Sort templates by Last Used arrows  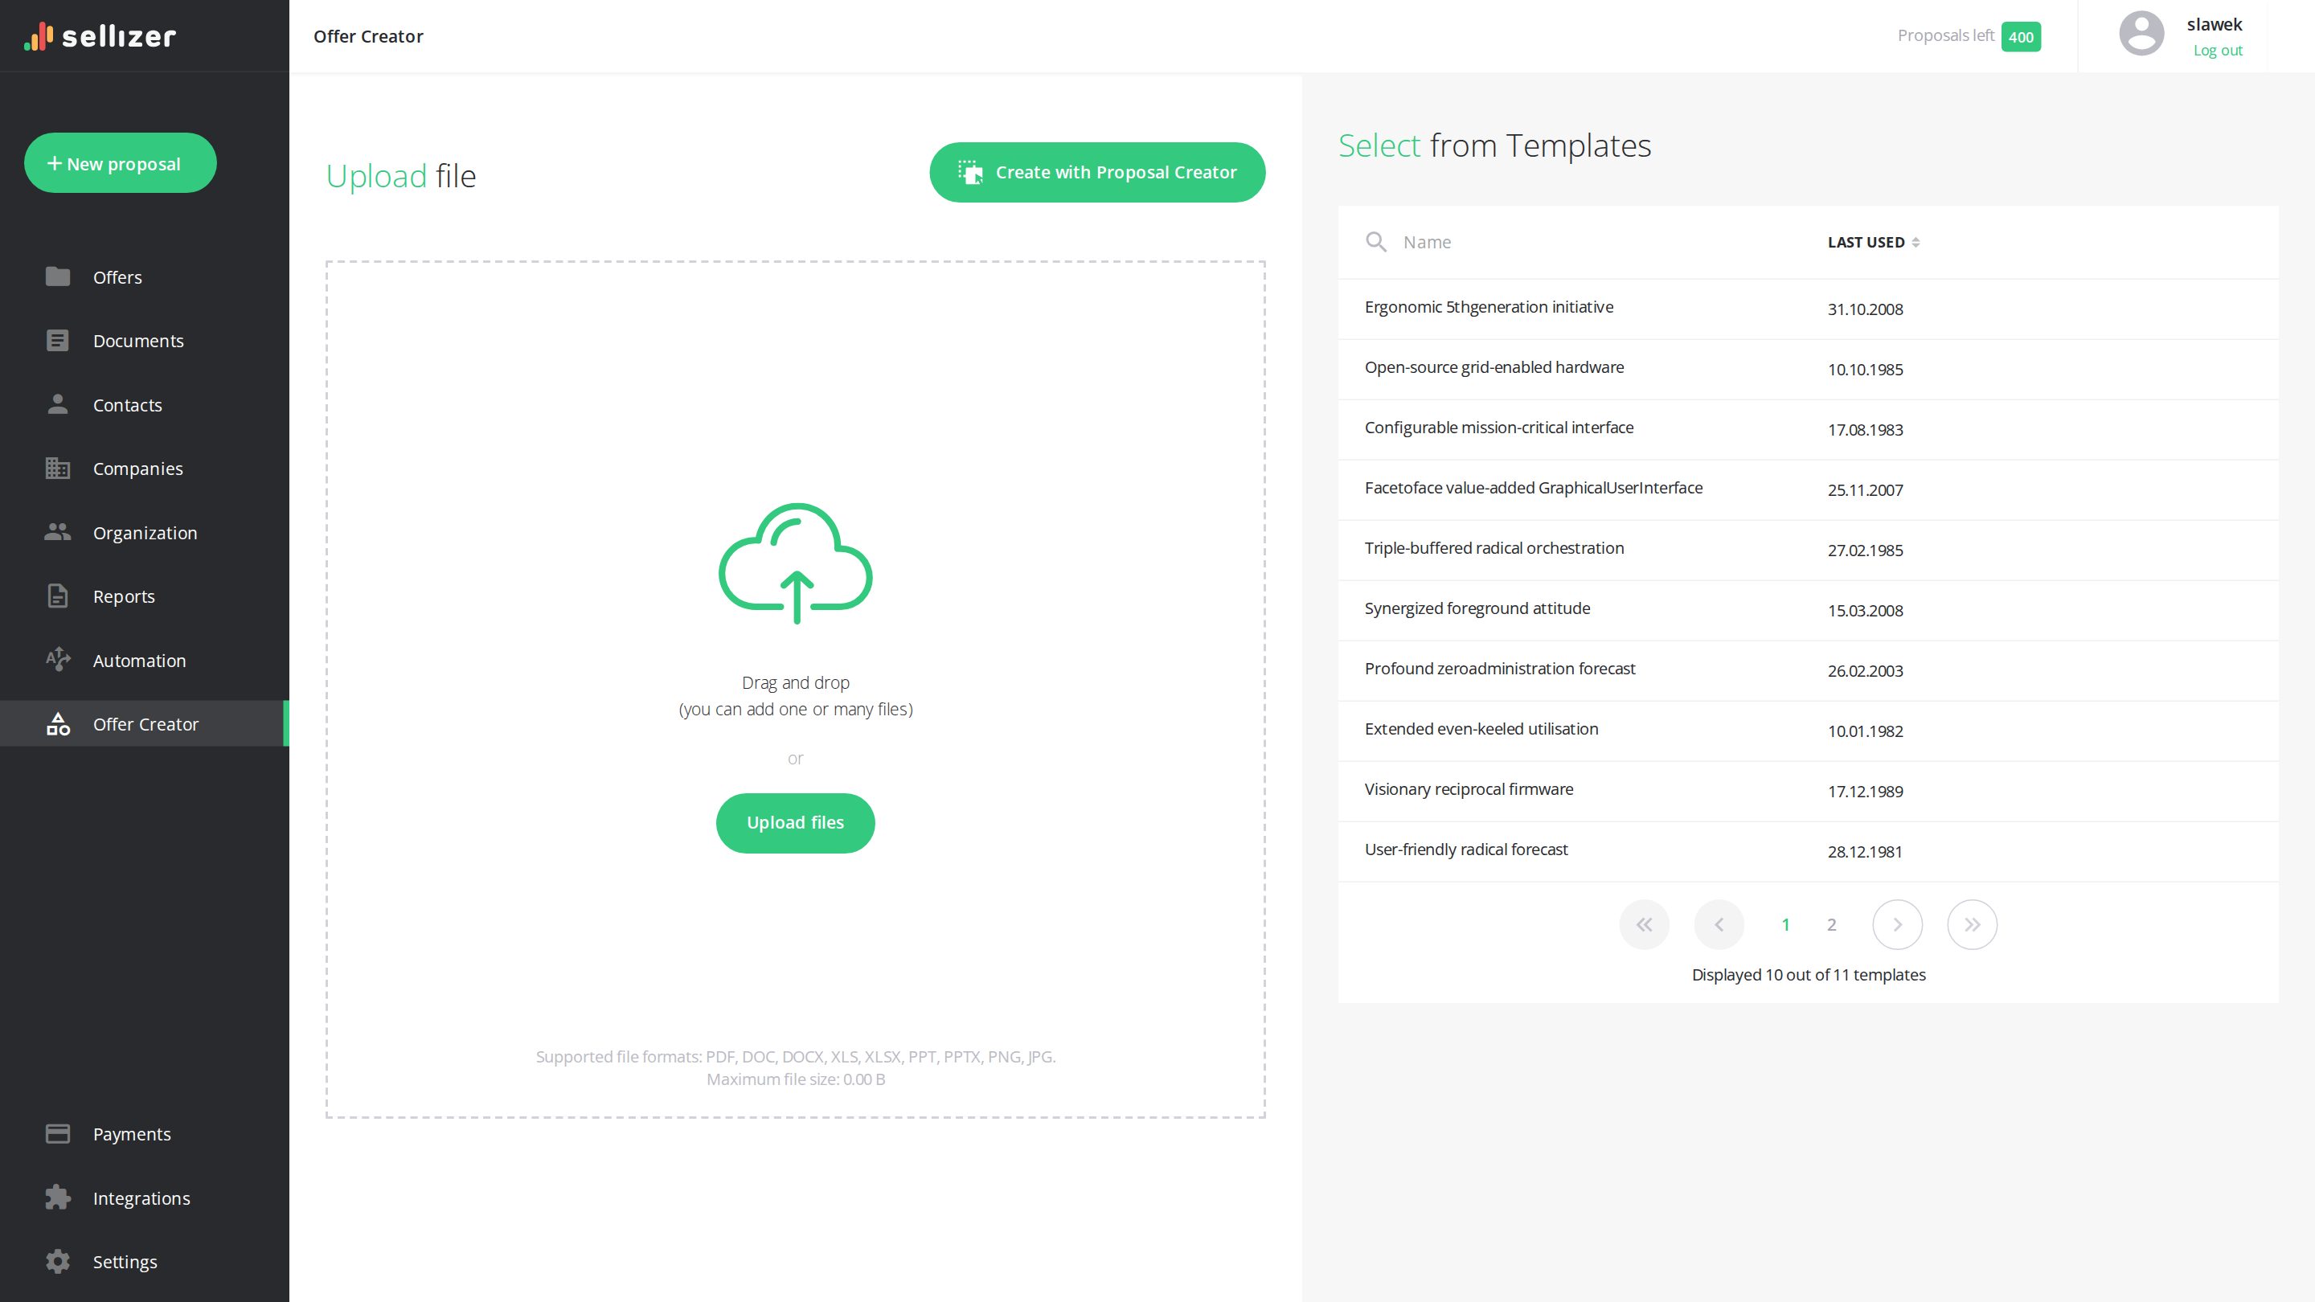[x=1916, y=243]
